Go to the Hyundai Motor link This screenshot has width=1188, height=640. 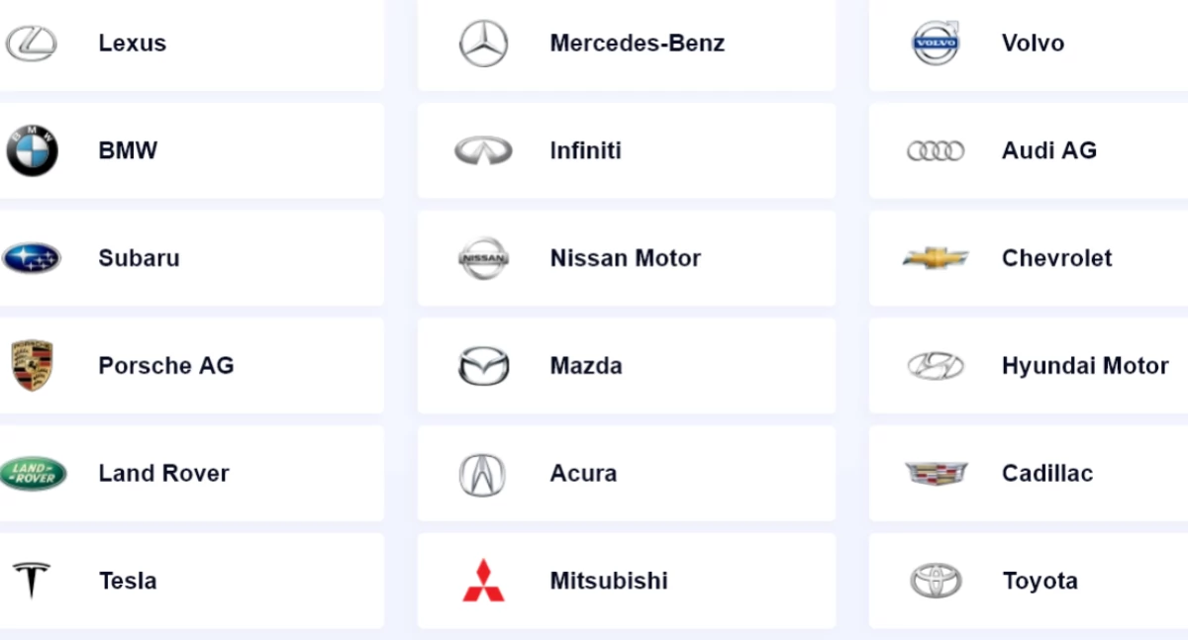(x=1085, y=366)
